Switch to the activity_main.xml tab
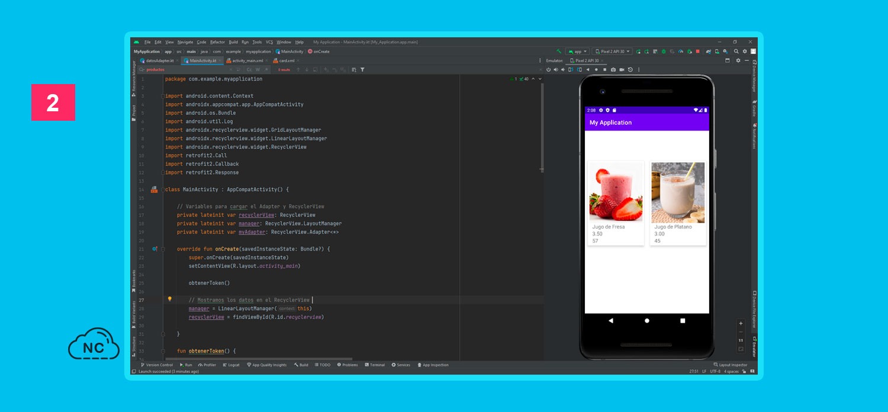 (x=247, y=60)
